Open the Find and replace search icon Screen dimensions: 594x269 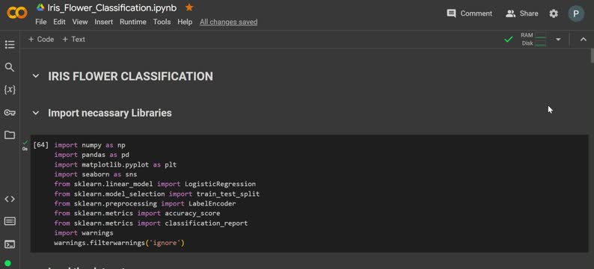pos(10,67)
